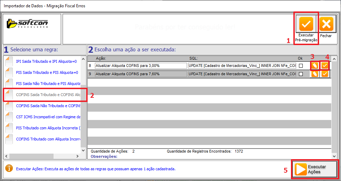341x181 pixels.
Task: Click the edit pencil icon for action 9
Action: 315,74
